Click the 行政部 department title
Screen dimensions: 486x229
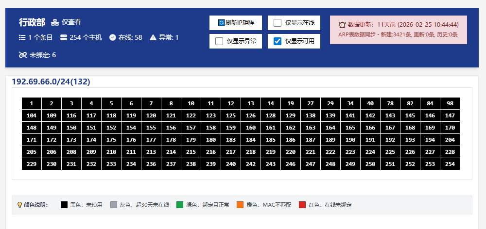click(32, 22)
